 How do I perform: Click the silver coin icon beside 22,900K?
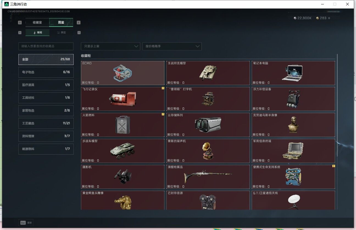click(x=295, y=18)
